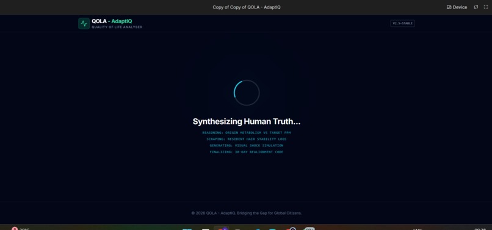Click the QOLA - AdaptIQ header title
The image size is (492, 230).
point(112,21)
